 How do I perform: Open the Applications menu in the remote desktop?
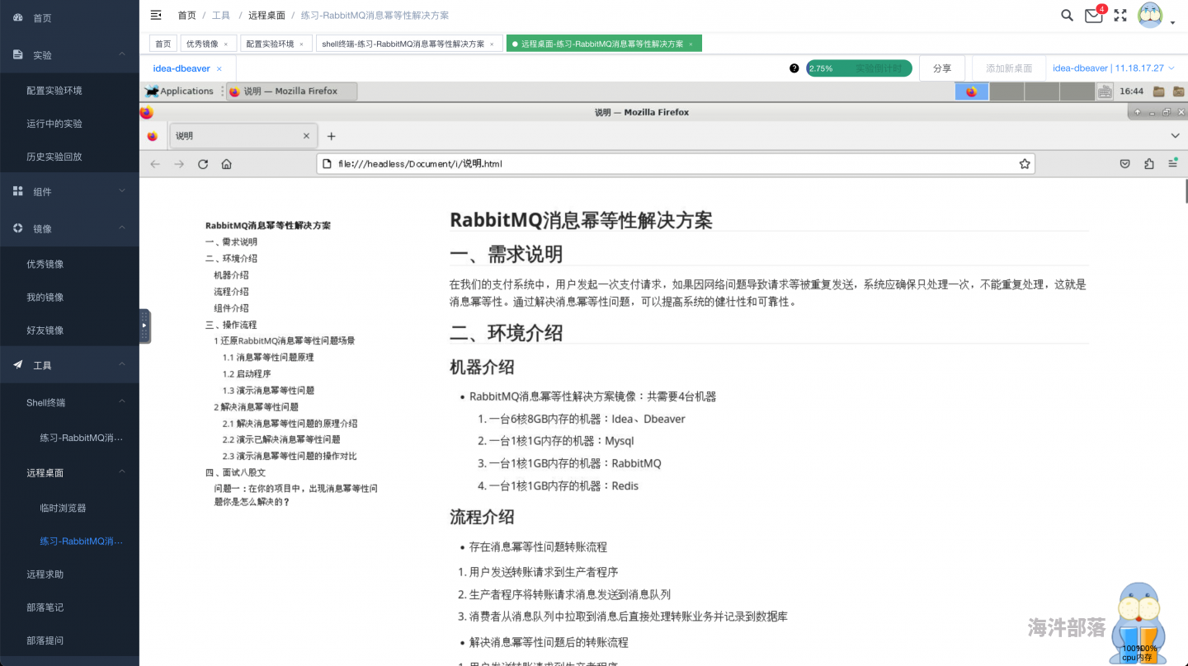tap(179, 91)
